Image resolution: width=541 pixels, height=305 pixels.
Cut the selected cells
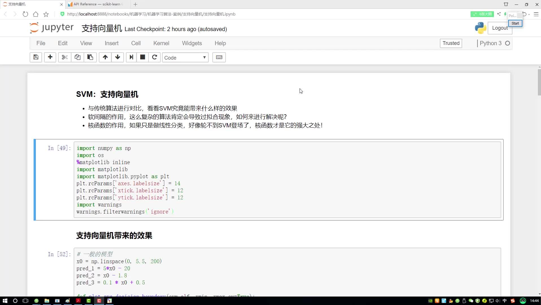pyautogui.click(x=65, y=57)
